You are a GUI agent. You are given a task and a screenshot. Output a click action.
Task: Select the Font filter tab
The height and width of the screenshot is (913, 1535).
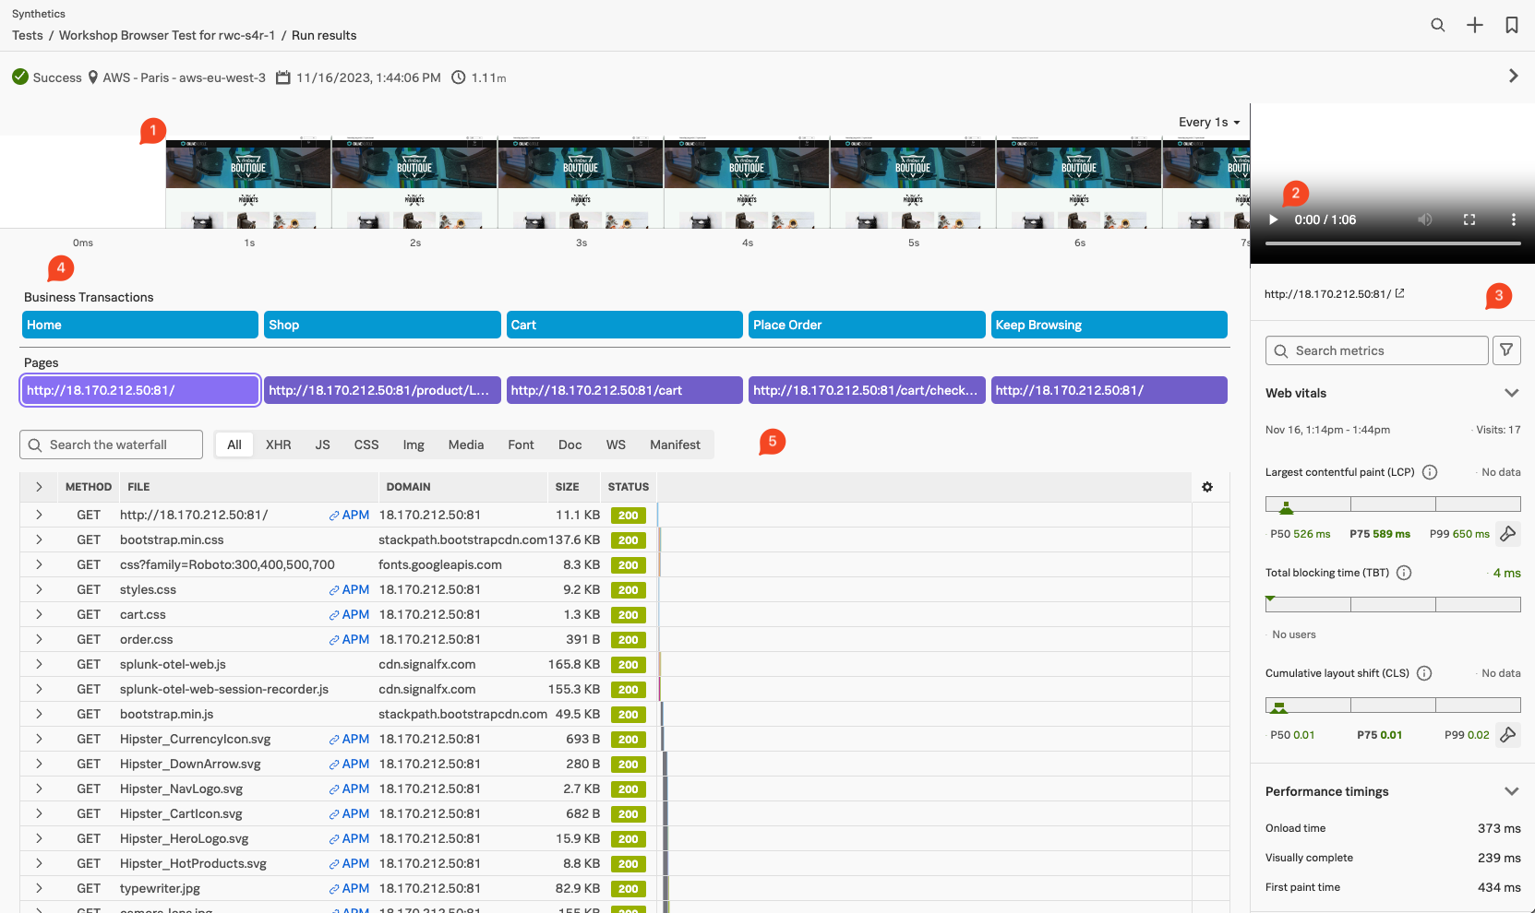pyautogui.click(x=521, y=445)
